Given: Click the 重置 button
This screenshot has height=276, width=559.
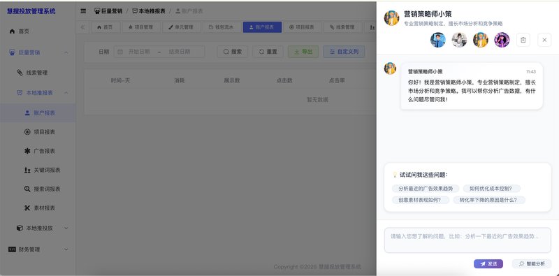Looking at the screenshot, I should (268, 52).
